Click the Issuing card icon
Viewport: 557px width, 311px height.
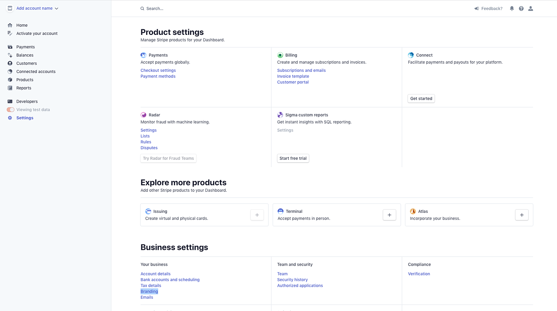point(148,211)
